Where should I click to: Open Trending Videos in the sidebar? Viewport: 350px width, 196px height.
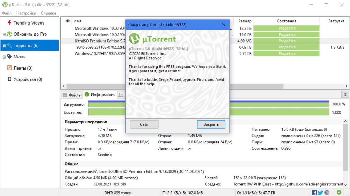pos(29,23)
